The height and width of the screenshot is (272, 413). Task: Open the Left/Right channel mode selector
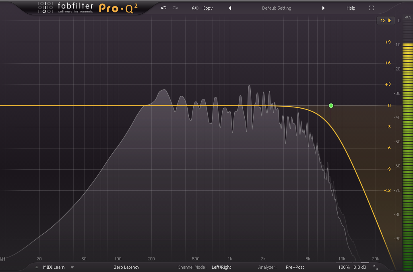pyautogui.click(x=221, y=267)
